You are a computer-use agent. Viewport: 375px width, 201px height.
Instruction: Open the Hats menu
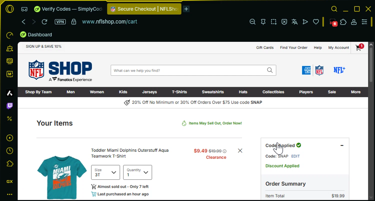(x=243, y=92)
